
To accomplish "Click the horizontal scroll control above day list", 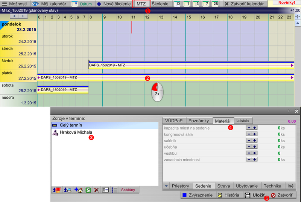I will coord(18,17).
